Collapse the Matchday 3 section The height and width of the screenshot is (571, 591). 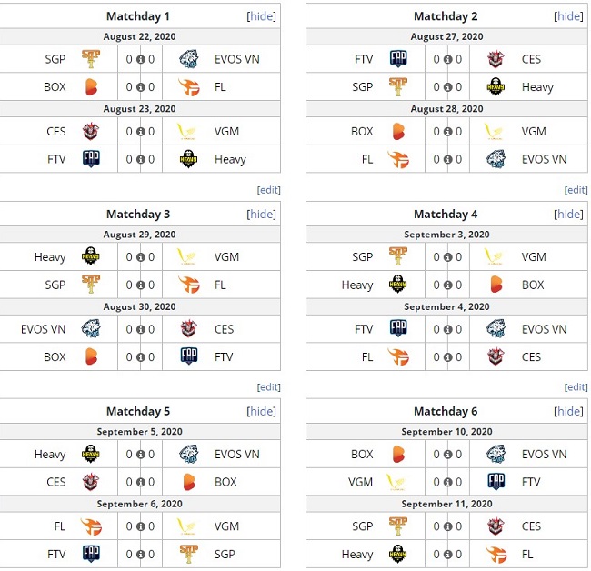tap(262, 214)
